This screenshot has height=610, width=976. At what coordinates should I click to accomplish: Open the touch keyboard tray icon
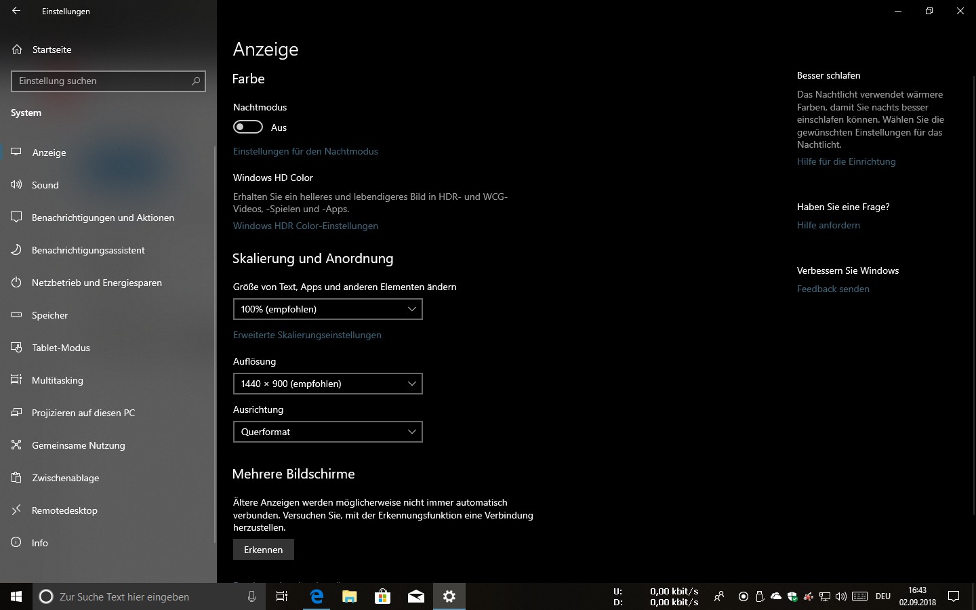pyautogui.click(x=860, y=596)
